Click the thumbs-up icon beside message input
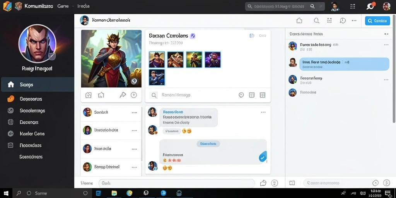 coord(263,183)
